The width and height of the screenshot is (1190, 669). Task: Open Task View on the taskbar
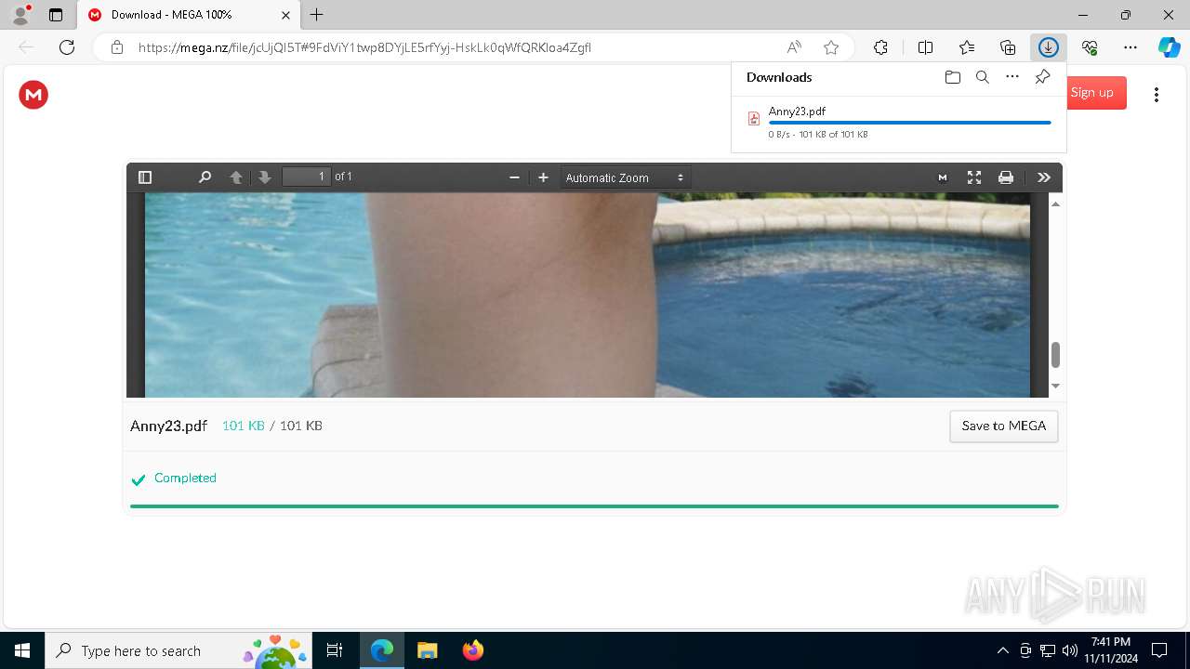335,650
